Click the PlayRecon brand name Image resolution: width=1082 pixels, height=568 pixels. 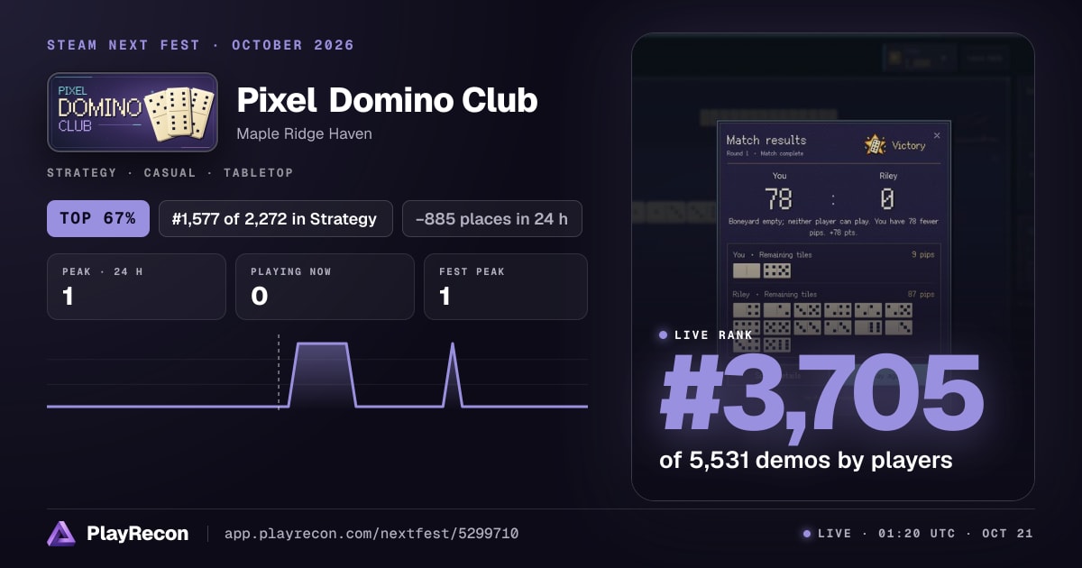[x=138, y=534]
